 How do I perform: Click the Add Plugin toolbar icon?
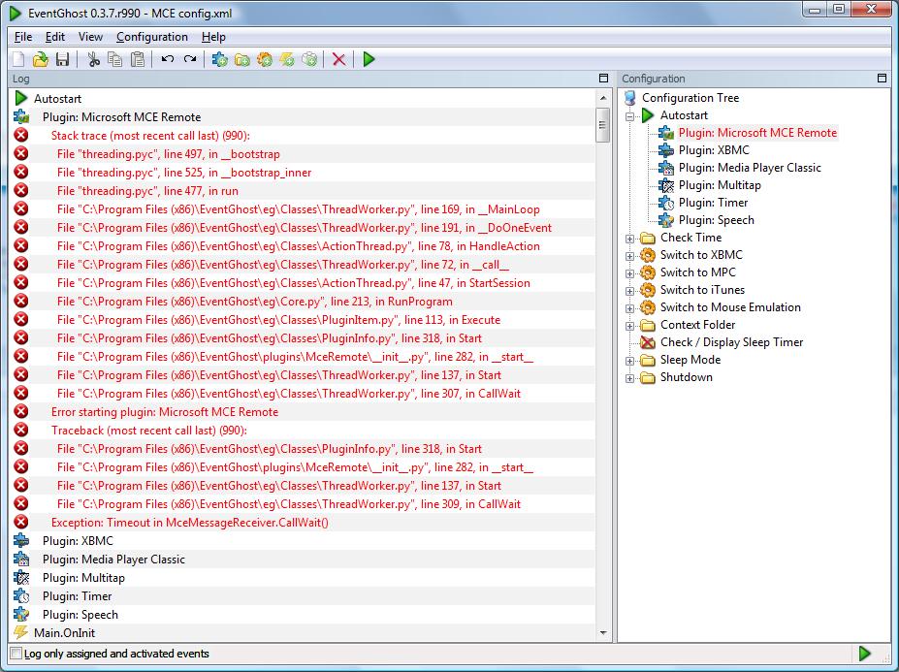pyautogui.click(x=219, y=59)
